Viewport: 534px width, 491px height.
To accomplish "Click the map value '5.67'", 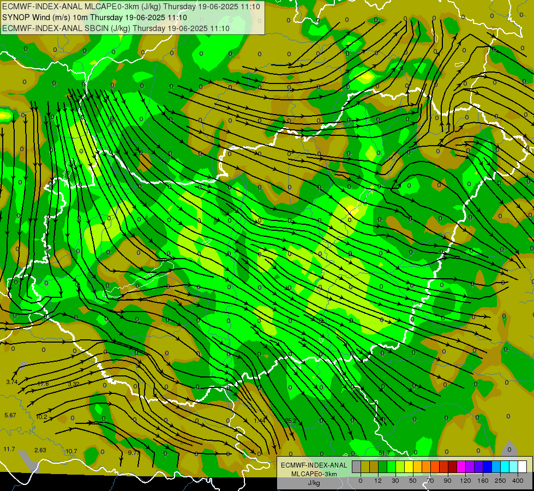I will (10, 415).
